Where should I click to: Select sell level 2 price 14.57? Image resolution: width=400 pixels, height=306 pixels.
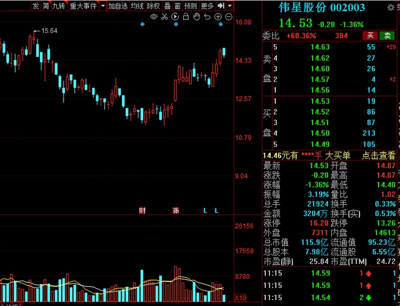(320, 80)
